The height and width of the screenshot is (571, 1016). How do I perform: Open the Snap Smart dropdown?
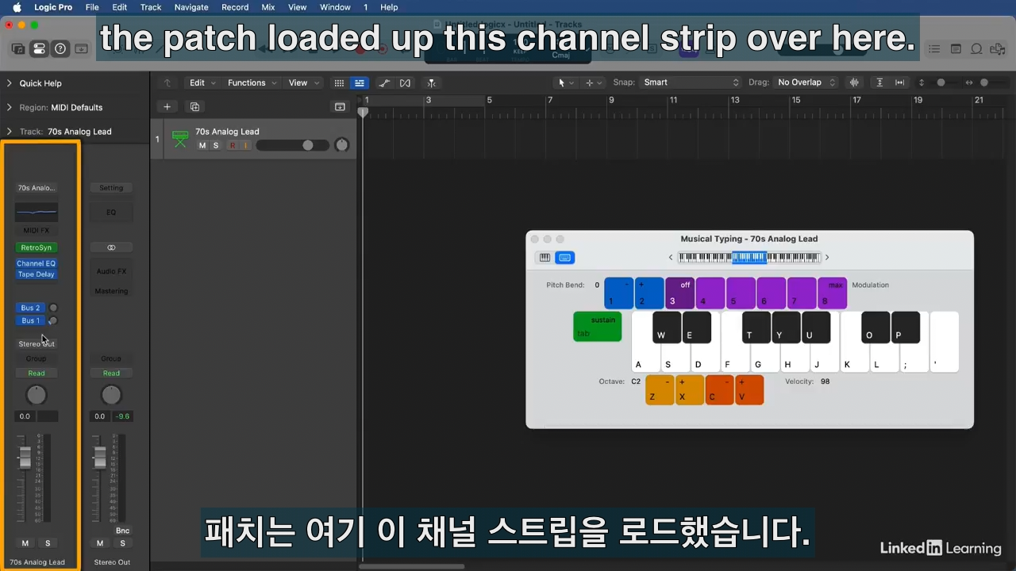691,82
